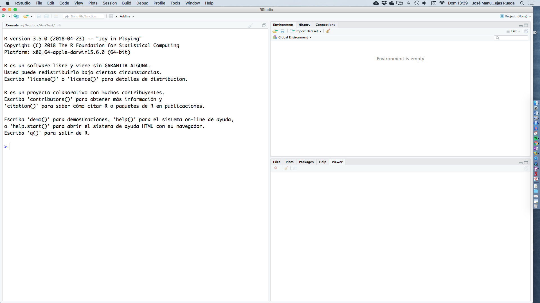Switch to the Connections tab
This screenshot has height=303, width=540.
click(325, 25)
